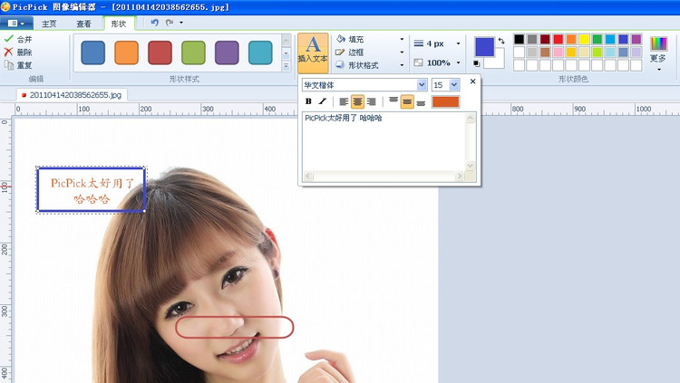Align text to top vertically
Image resolution: width=680 pixels, height=383 pixels.
(x=393, y=101)
